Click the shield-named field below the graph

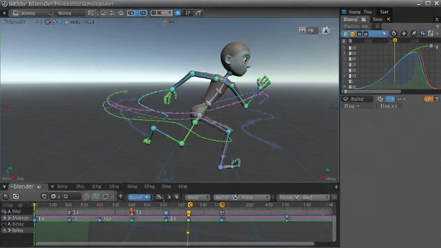click(357, 99)
